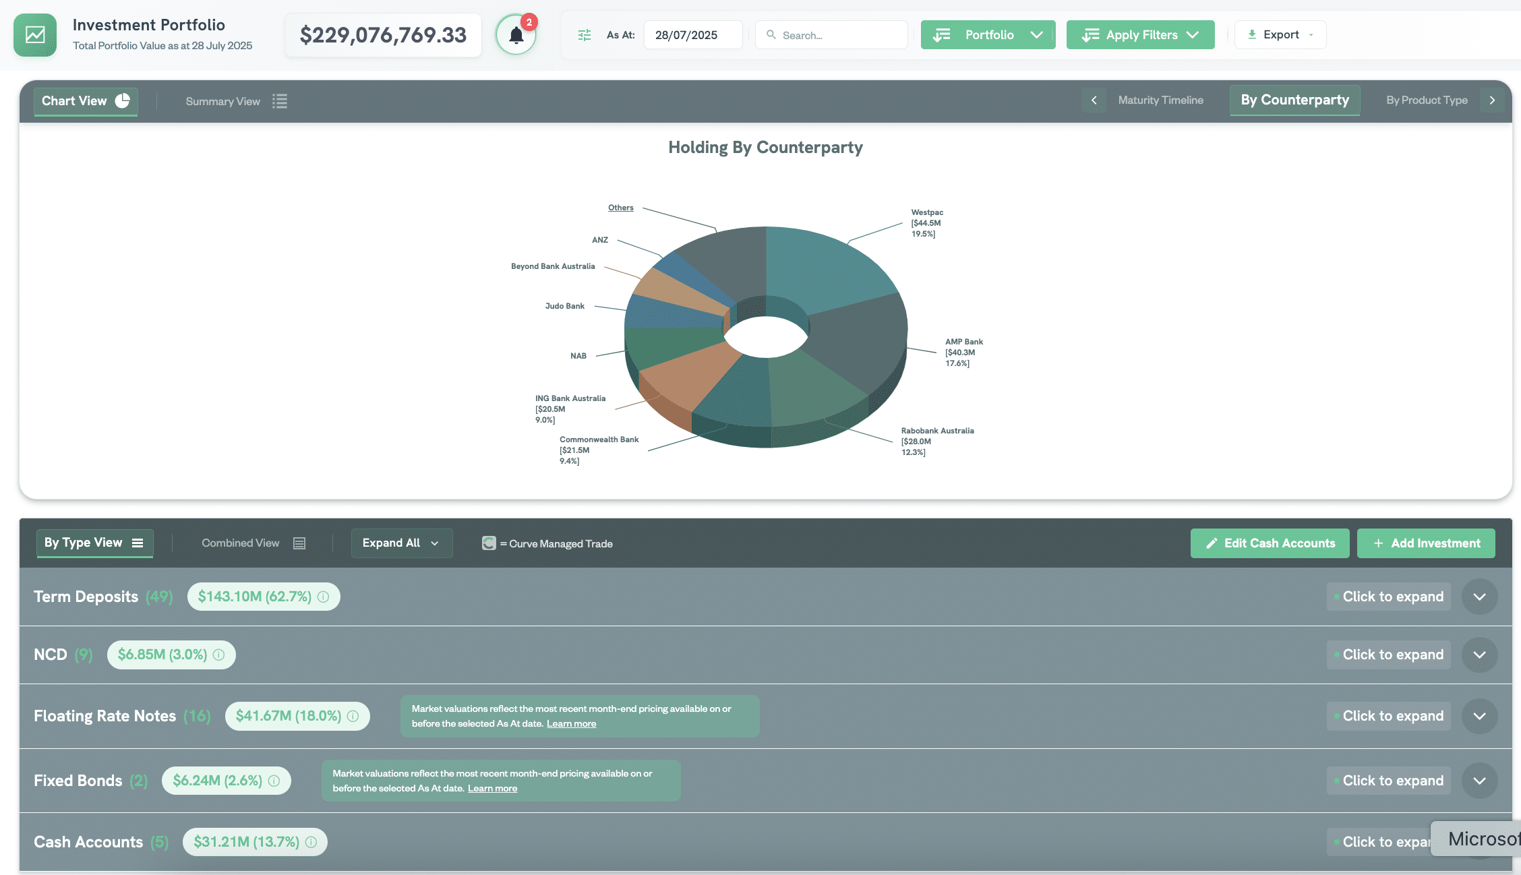
Task: Click the search magnifier icon
Action: pos(771,34)
